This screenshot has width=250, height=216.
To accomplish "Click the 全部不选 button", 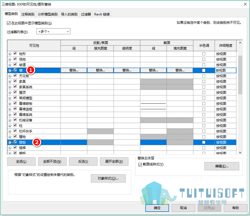I will coord(52,162).
